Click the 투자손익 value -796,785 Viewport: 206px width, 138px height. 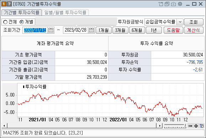195,62
